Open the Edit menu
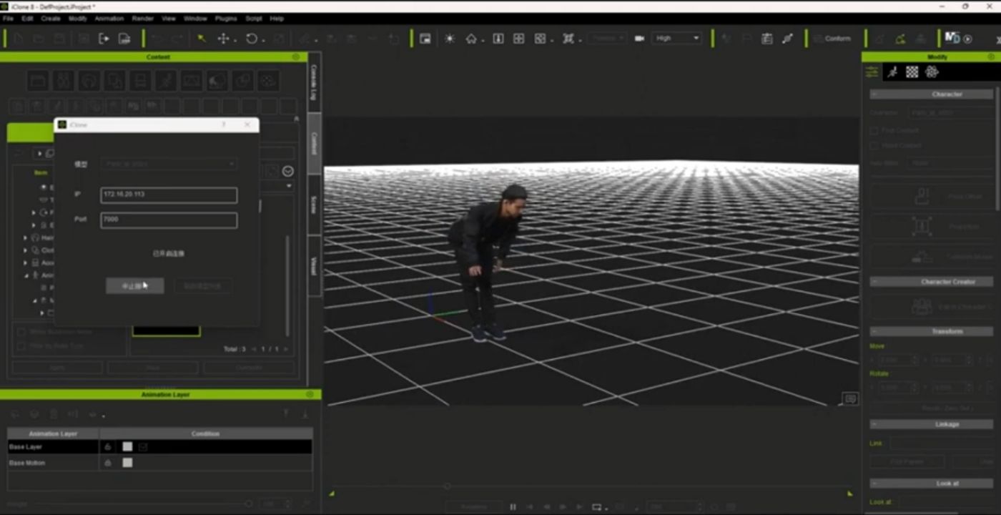The image size is (1001, 515). [x=27, y=19]
